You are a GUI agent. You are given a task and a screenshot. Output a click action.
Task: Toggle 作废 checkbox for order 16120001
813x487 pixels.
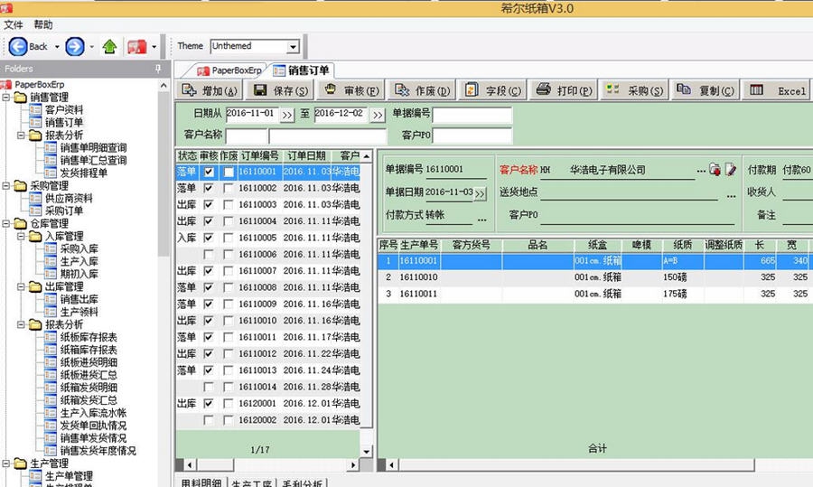229,404
